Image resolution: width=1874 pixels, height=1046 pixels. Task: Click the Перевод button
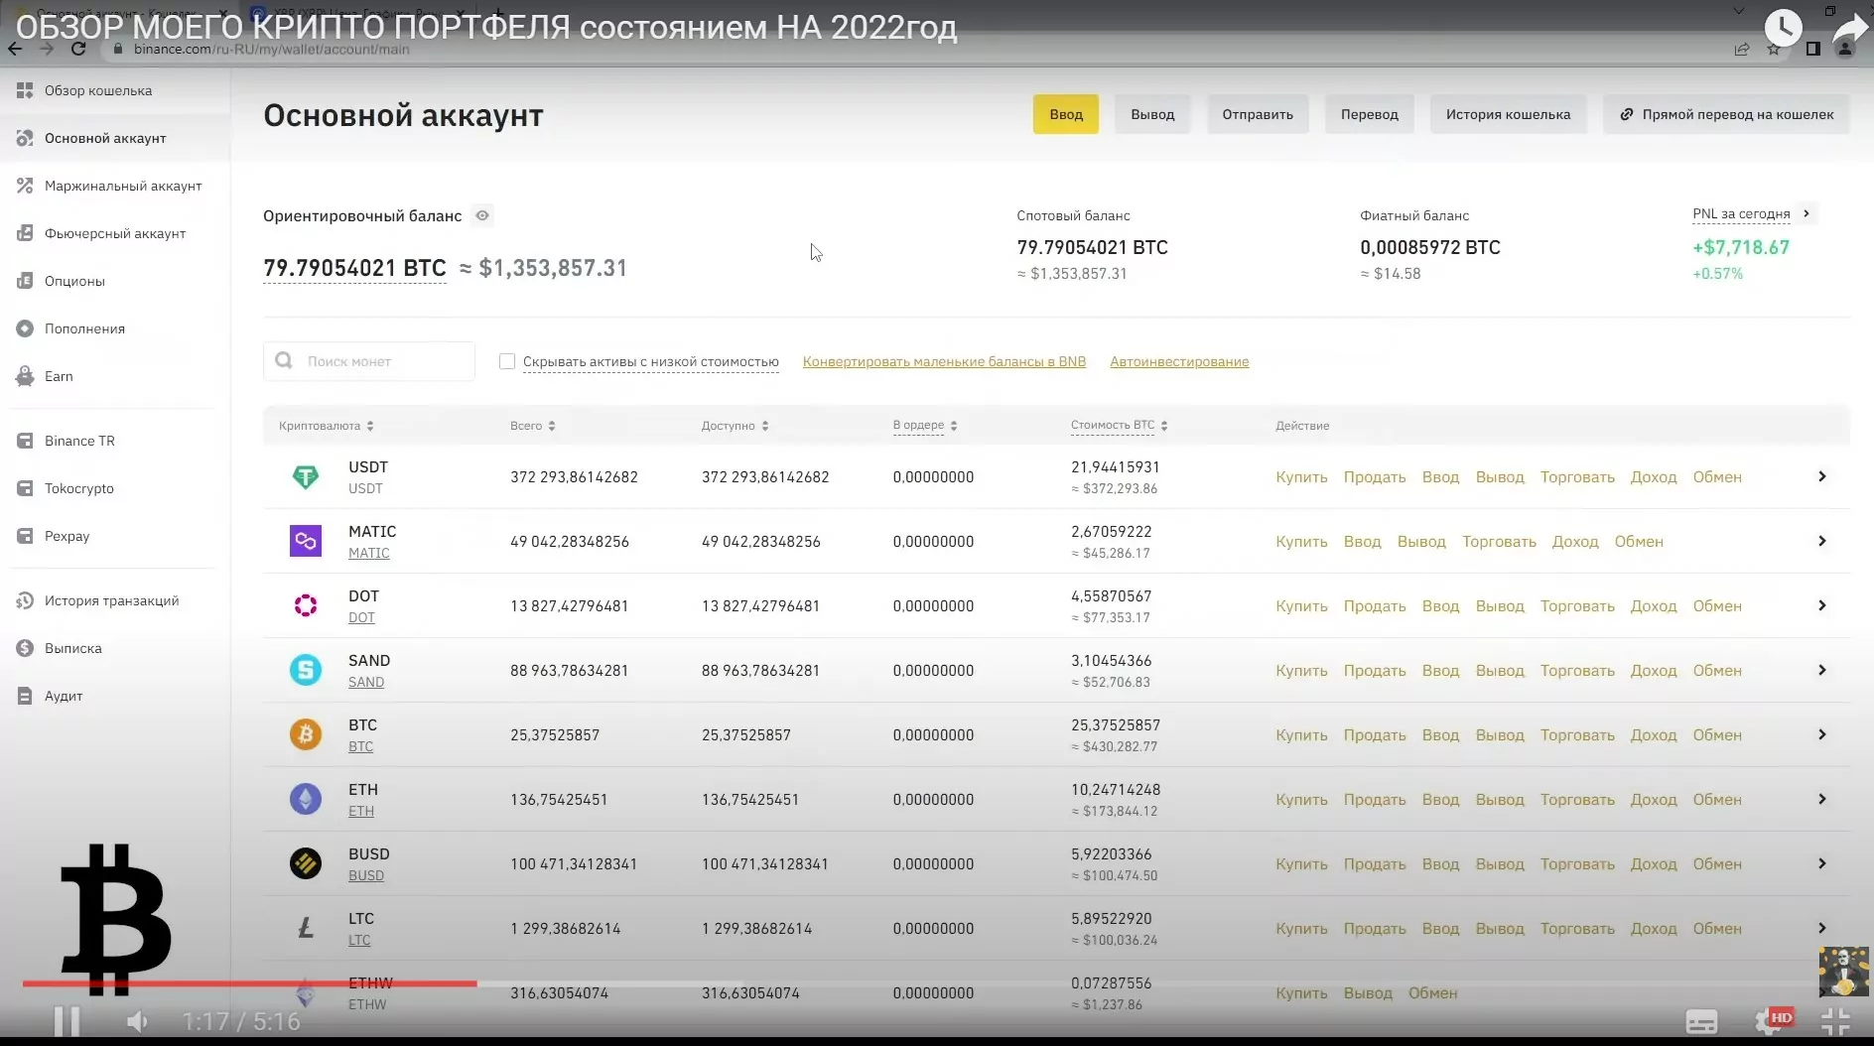point(1370,114)
